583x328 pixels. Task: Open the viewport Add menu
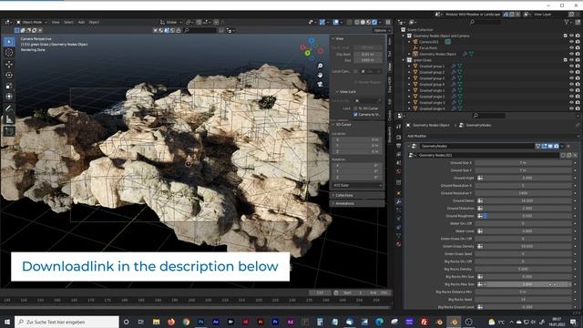81,22
